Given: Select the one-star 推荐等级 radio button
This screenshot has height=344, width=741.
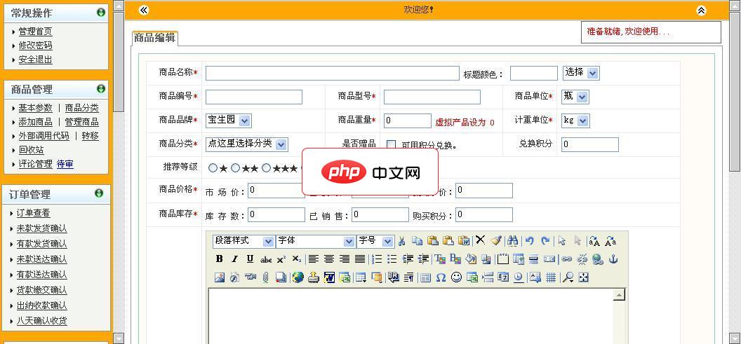Looking at the screenshot, I should click(213, 168).
